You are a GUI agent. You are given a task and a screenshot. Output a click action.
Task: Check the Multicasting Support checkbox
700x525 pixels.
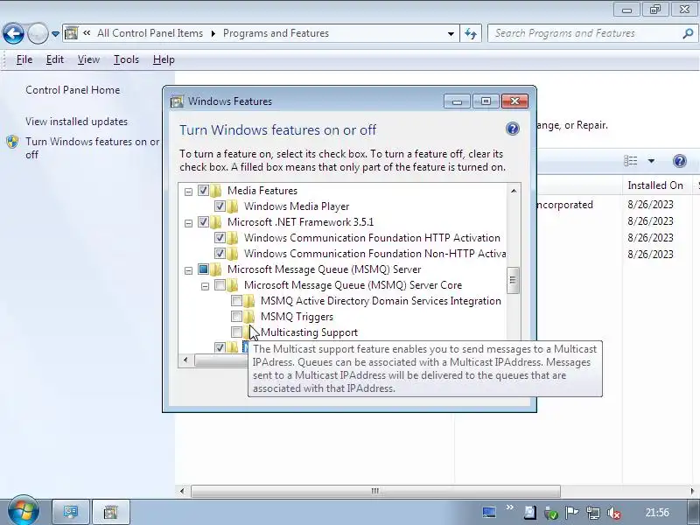click(x=236, y=332)
